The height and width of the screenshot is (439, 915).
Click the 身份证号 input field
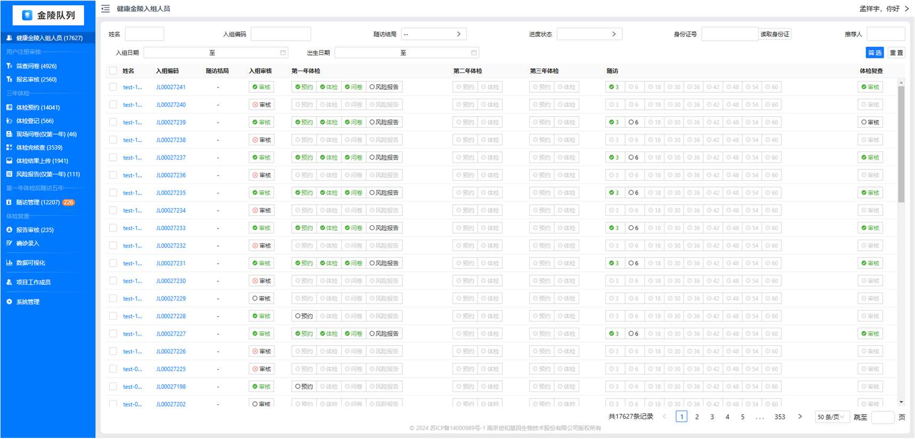729,34
